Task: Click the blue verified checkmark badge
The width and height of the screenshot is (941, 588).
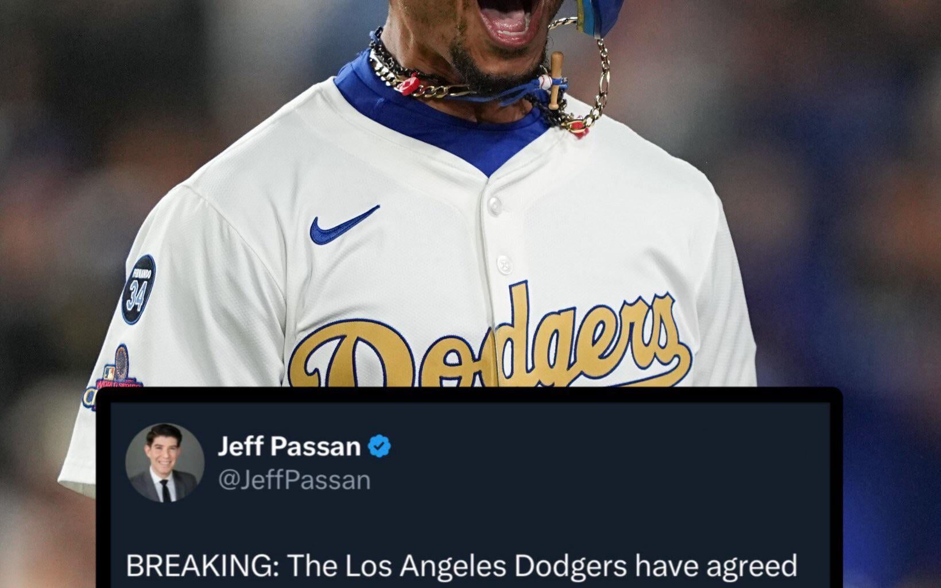Action: pyautogui.click(x=379, y=446)
